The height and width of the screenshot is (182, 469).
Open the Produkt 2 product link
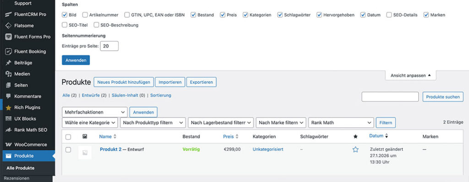pos(111,150)
